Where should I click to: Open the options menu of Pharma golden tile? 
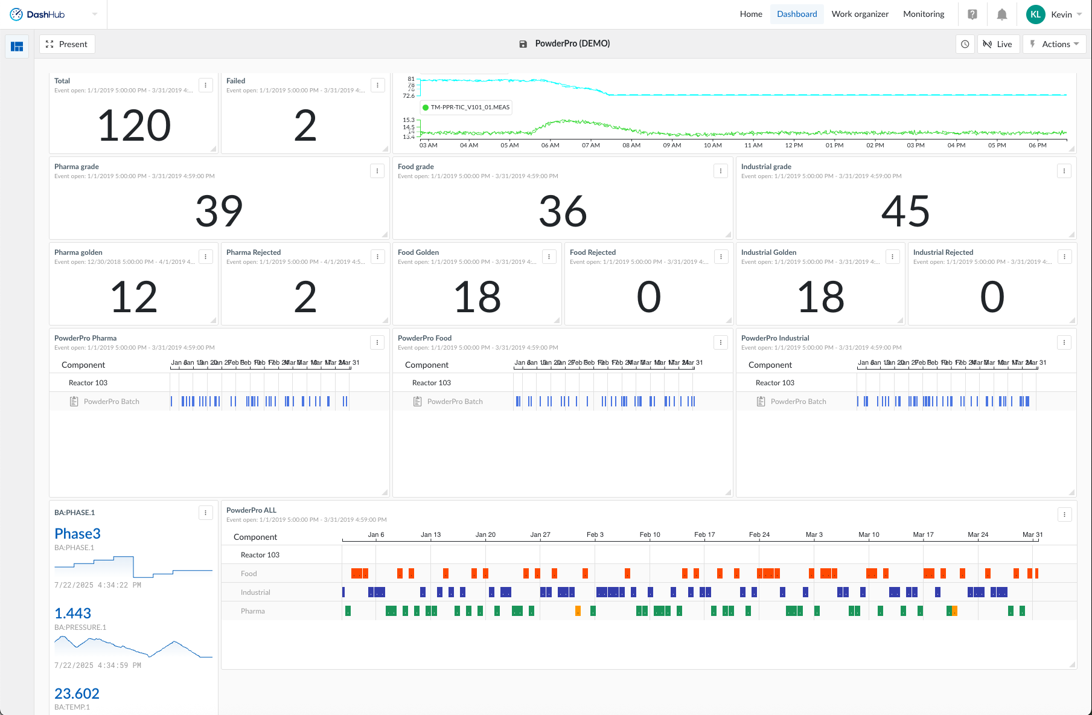point(206,257)
